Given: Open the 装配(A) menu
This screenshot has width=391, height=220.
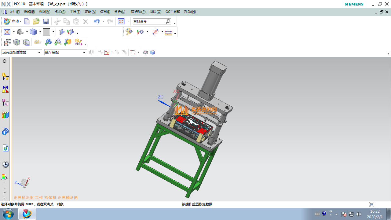Looking at the screenshot, I should pos(90,12).
